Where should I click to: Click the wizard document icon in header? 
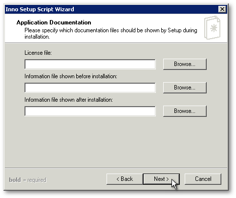[212, 27]
